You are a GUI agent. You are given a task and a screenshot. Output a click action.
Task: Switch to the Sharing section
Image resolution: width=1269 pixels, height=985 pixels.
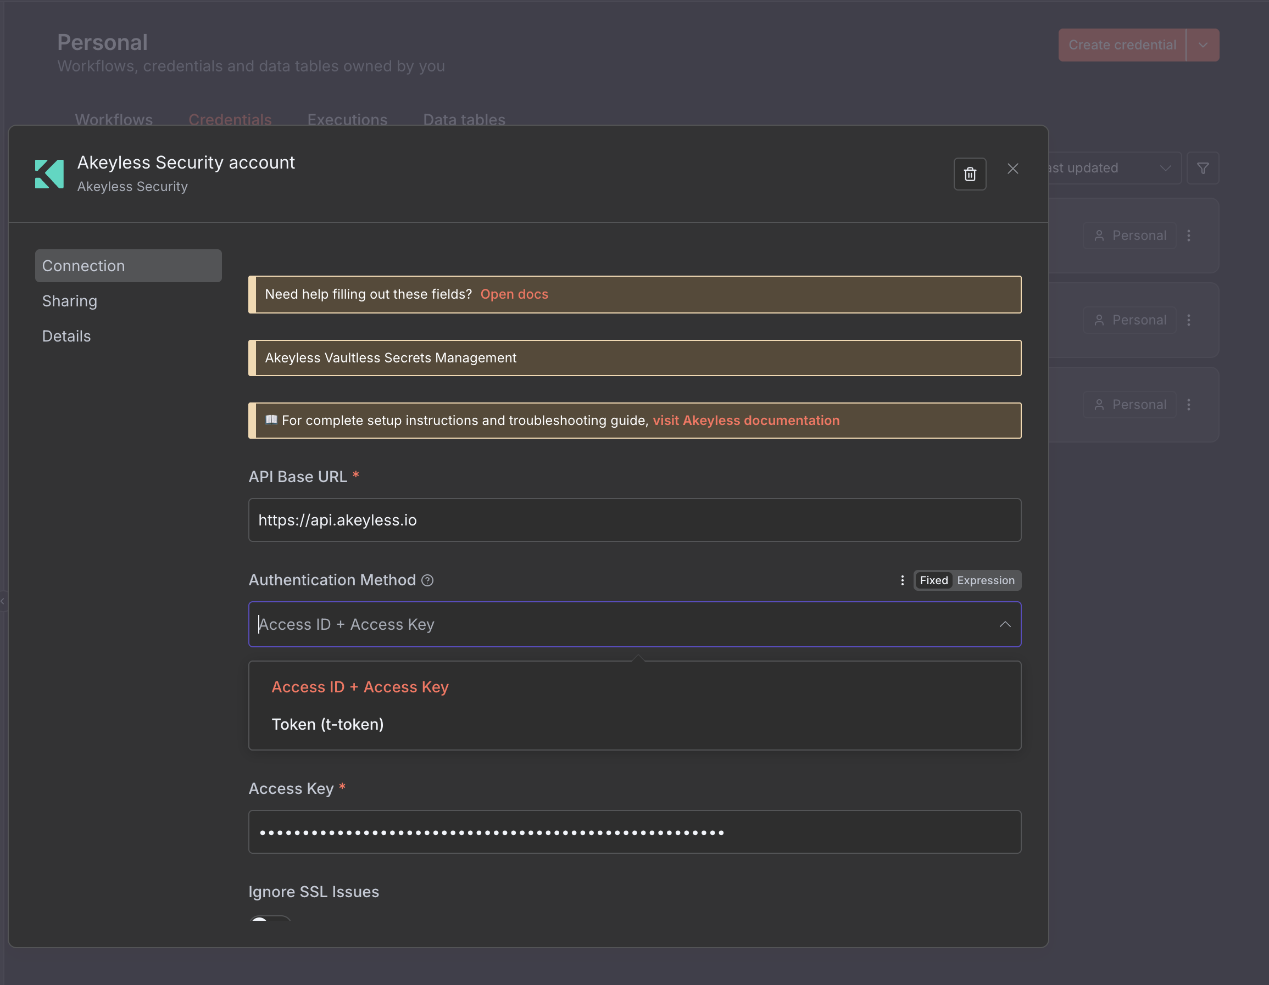(70, 301)
